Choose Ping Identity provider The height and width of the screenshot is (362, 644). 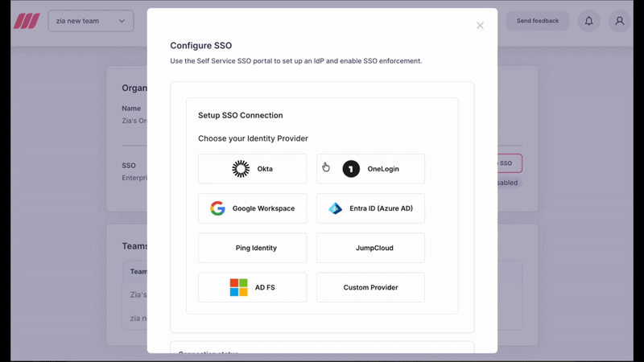(252, 248)
